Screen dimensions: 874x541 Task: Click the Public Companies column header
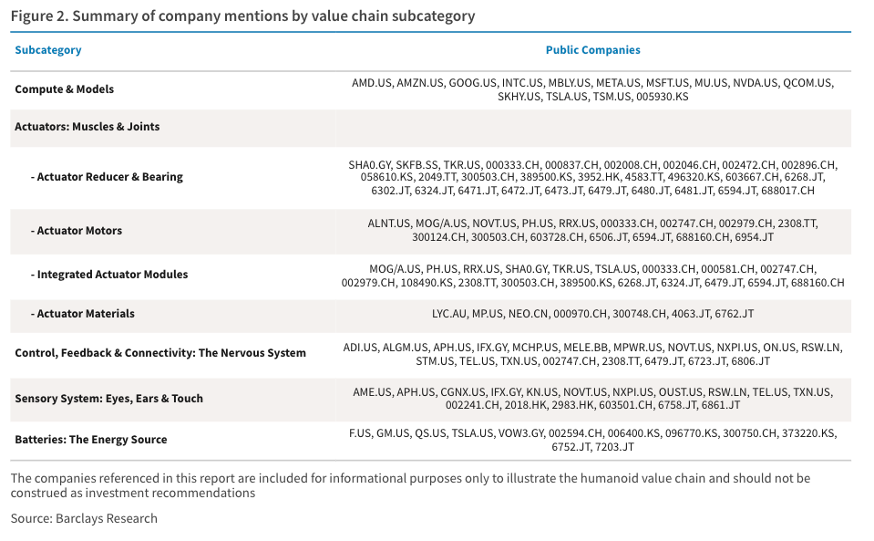coord(592,50)
